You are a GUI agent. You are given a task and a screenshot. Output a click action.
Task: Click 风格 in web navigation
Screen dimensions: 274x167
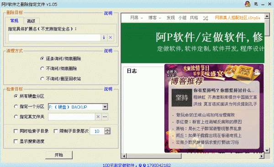[x=194, y=18]
